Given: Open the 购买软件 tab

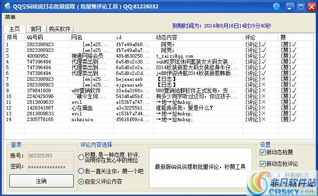Looking at the screenshot, I should [60, 29].
